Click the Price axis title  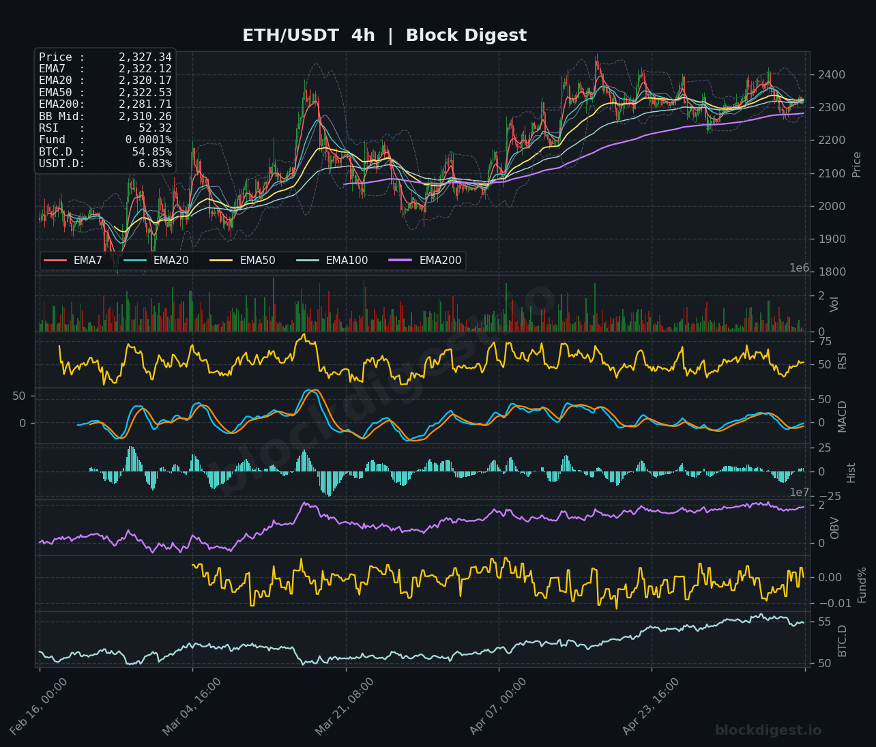tap(857, 164)
